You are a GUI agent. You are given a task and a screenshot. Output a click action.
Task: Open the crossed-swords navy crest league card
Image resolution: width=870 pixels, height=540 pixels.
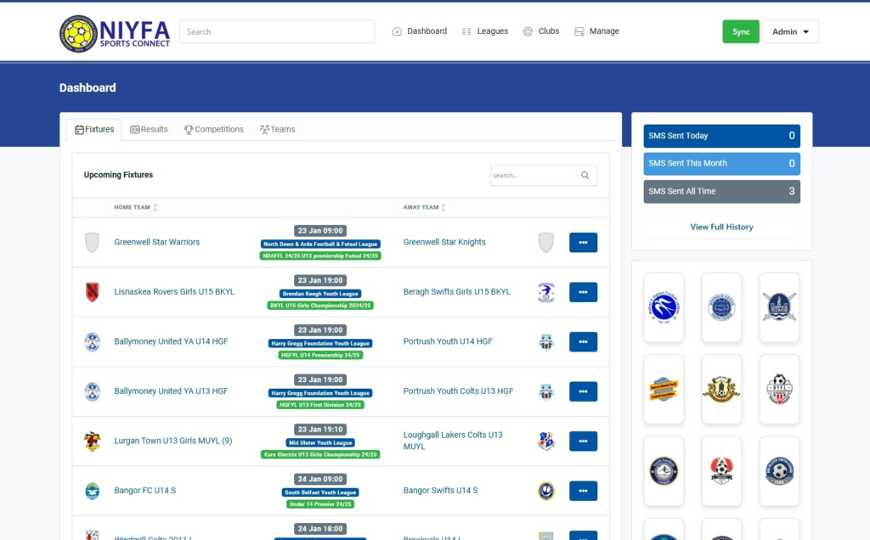779,307
